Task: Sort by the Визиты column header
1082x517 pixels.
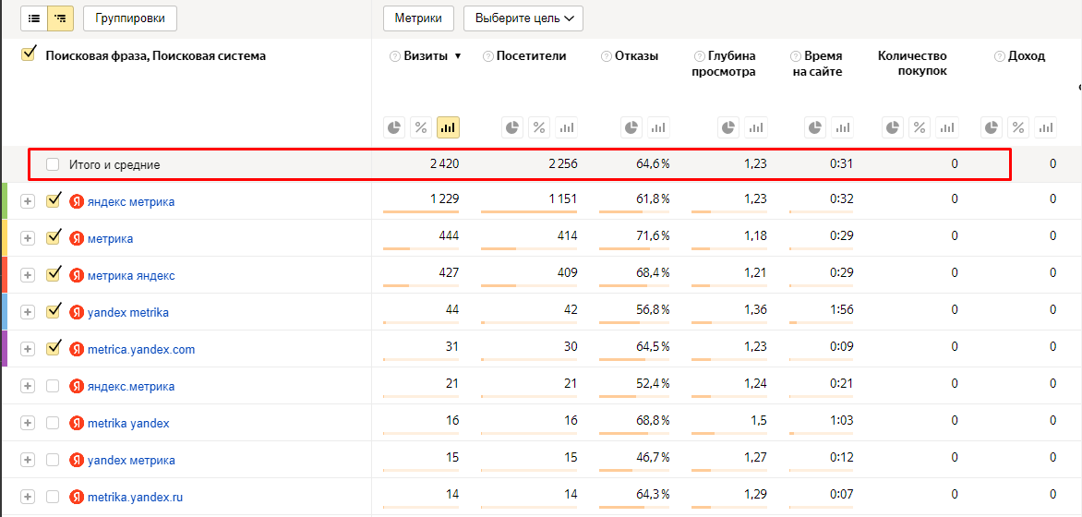Action: coord(425,56)
